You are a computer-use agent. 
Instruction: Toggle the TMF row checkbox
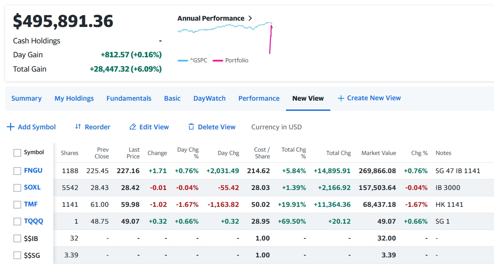(x=17, y=205)
